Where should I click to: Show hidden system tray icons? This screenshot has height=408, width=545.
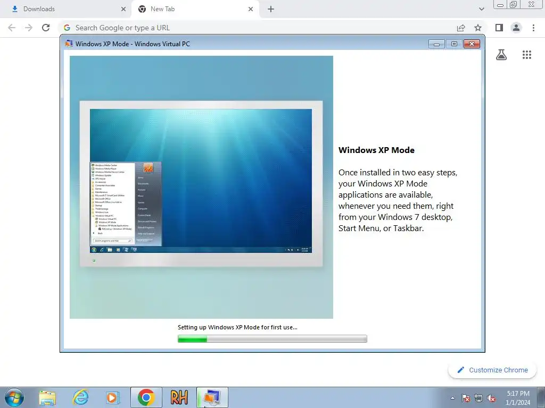click(x=452, y=398)
